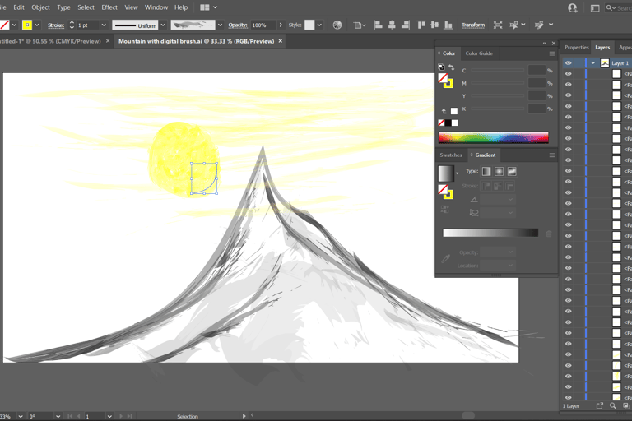Click the Align To selection icon

pyautogui.click(x=359, y=25)
